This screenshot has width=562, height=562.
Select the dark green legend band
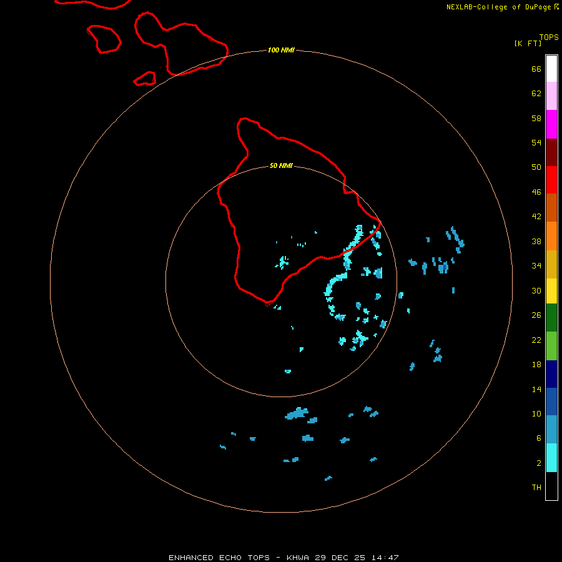551,318
